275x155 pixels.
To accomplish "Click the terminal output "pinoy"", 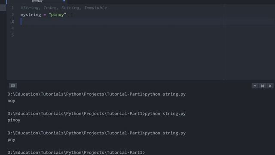I will point(14,120).
